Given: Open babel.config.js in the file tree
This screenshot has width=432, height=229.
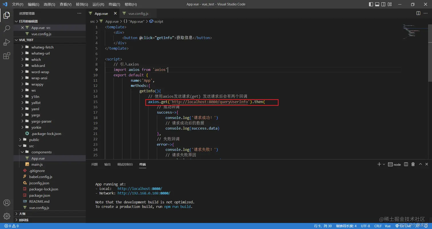Looking at the screenshot, I should point(50,177).
